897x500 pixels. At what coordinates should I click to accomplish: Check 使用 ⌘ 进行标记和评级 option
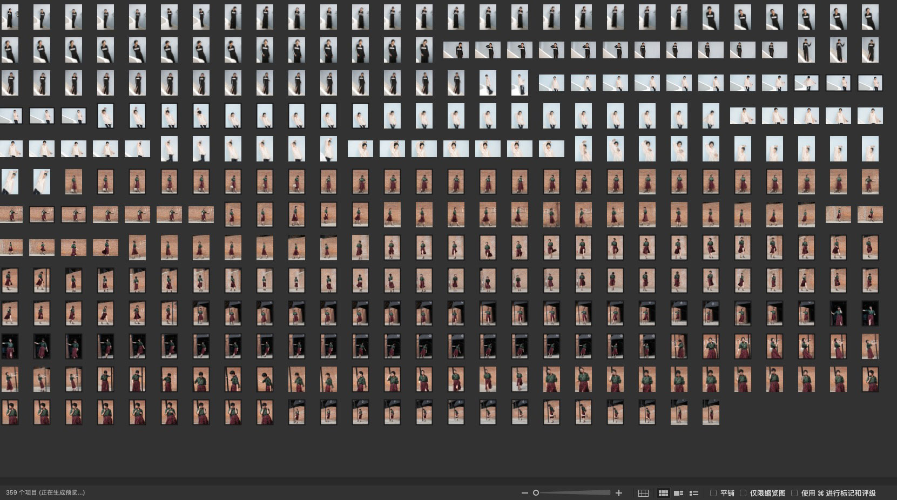click(x=794, y=493)
